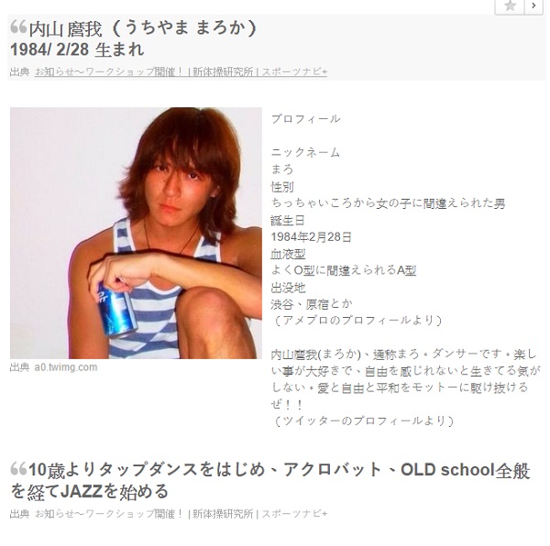
Task: Click the 1984/ 2/28 生まれ heading line
Action: pyautogui.click(x=77, y=49)
